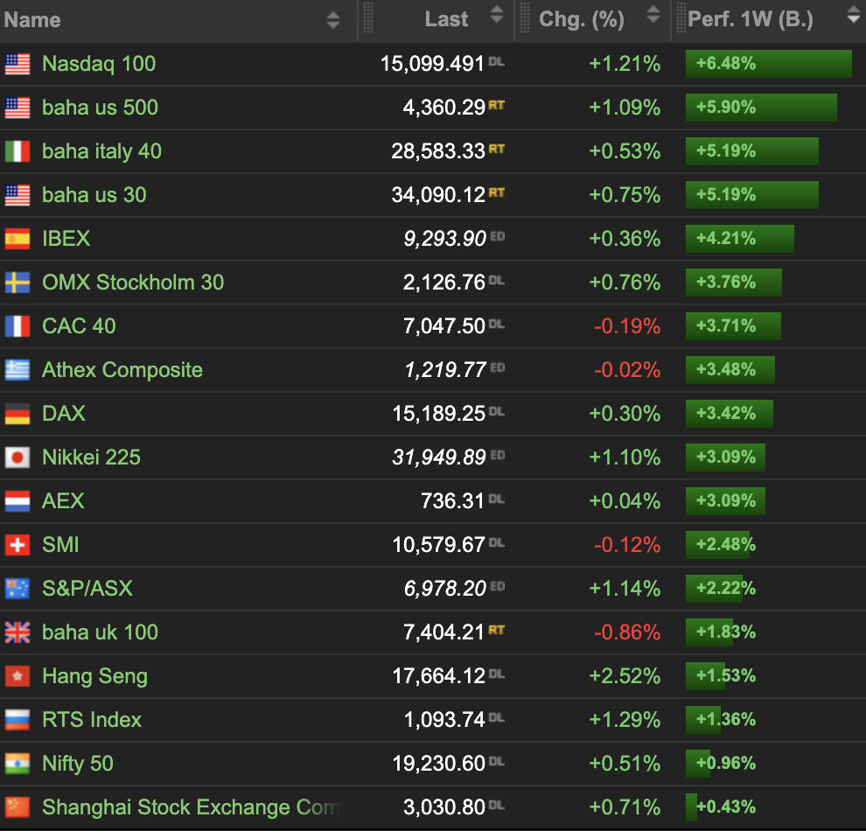Click the RT badge on baha italy 40
The height and width of the screenshot is (831, 866).
(497, 149)
